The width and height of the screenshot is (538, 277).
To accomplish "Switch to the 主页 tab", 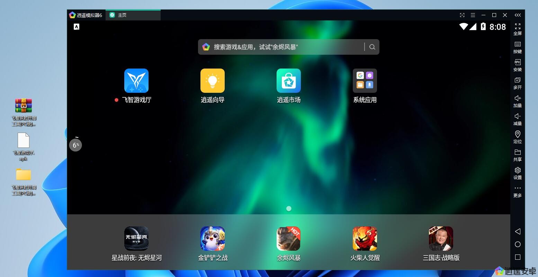I will click(x=122, y=15).
